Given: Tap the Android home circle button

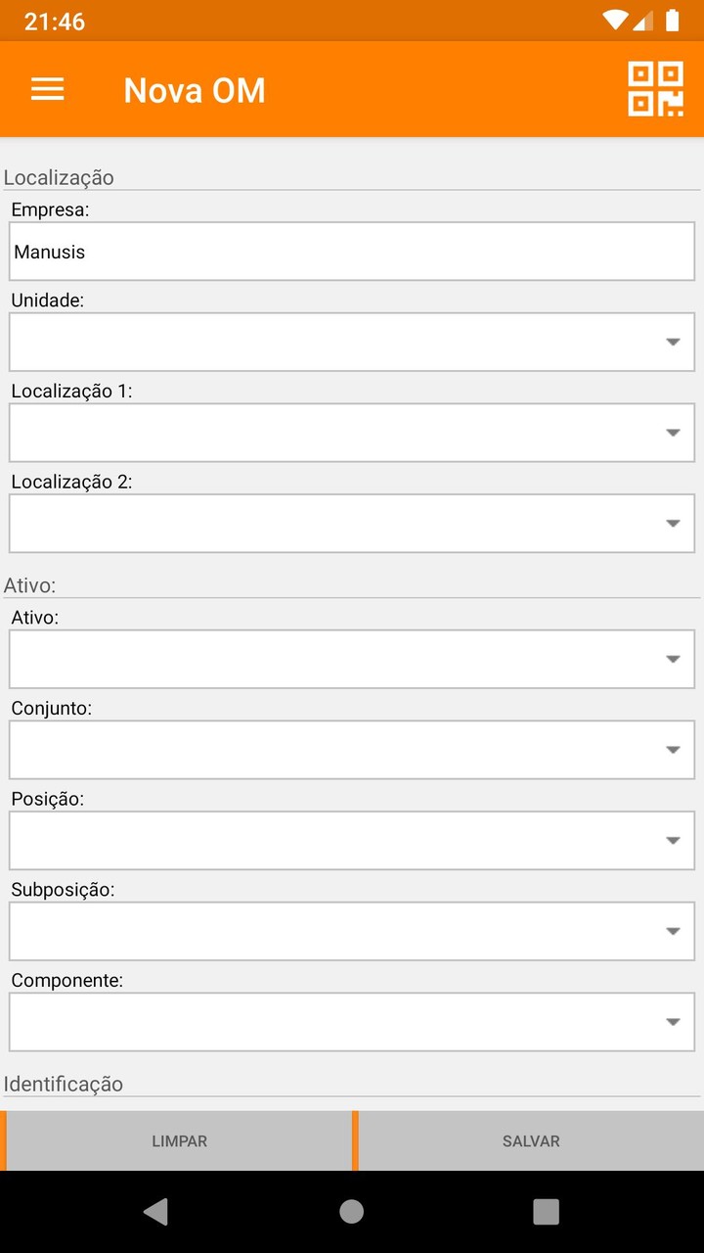Looking at the screenshot, I should [352, 1212].
